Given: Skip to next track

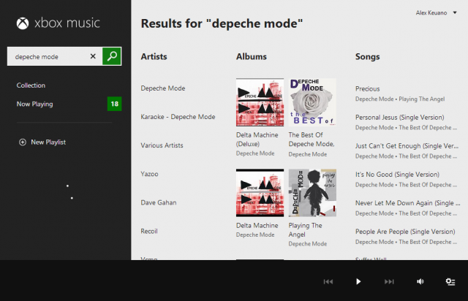Looking at the screenshot, I should pos(389,281).
